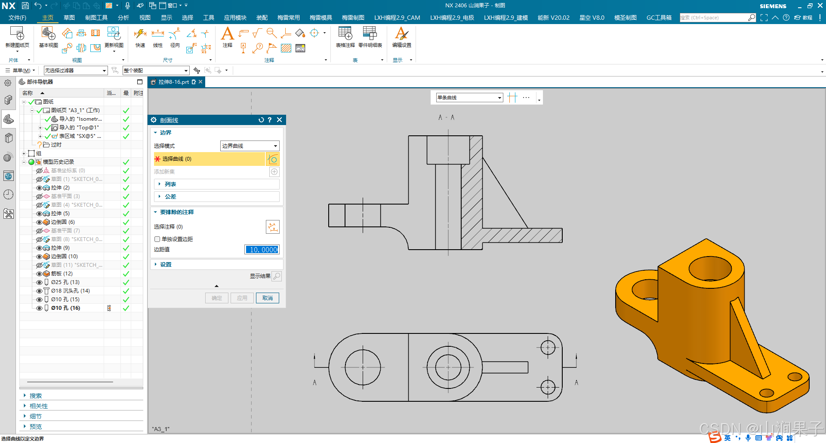Open the 菜单(M) menu button

click(x=20, y=70)
